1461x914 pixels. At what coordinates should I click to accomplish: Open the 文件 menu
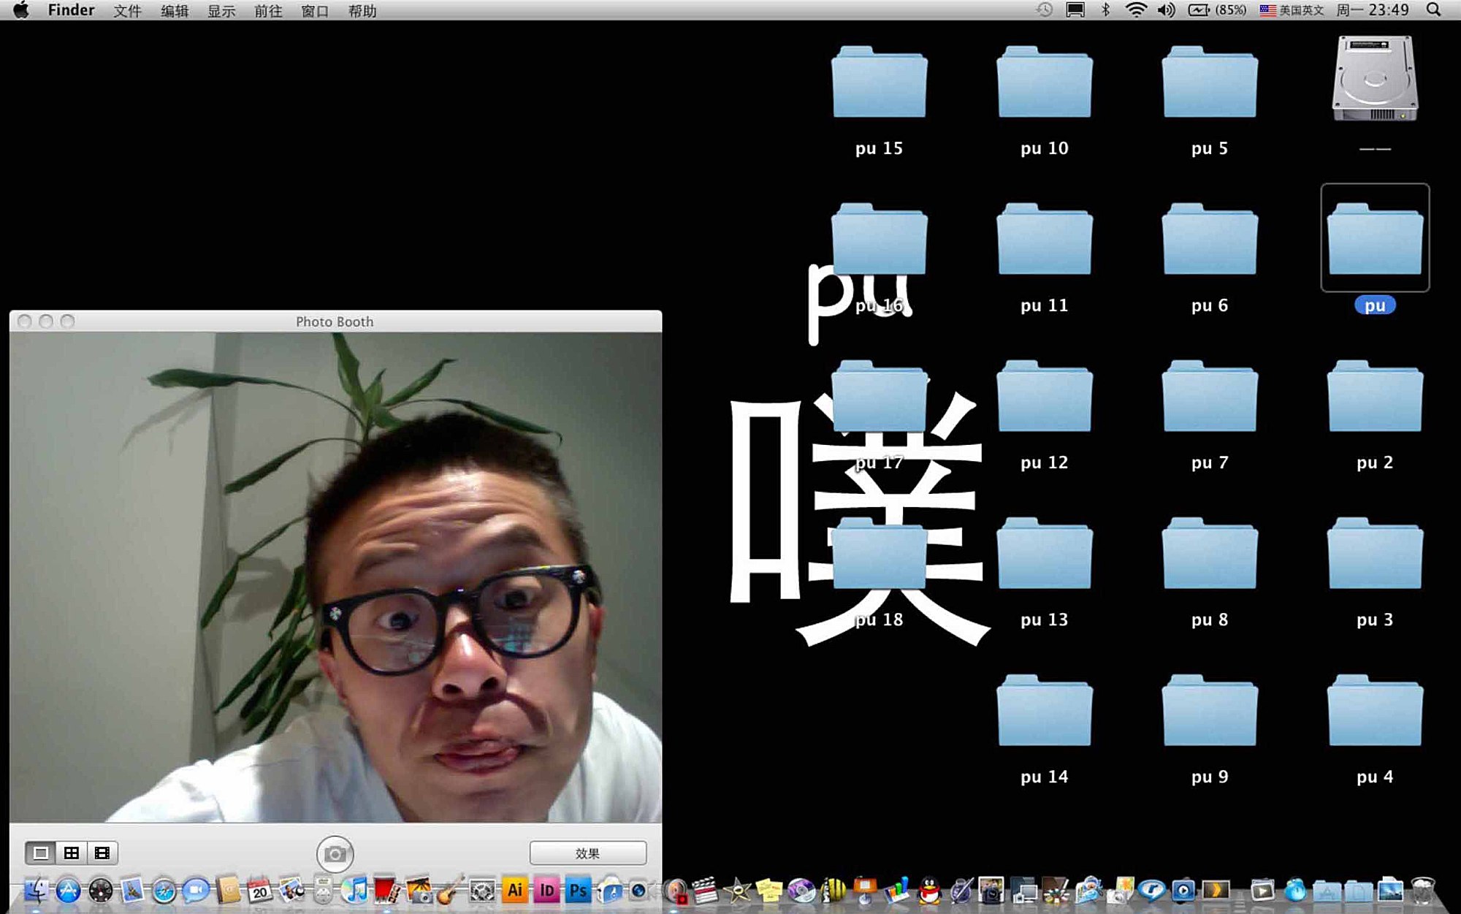[127, 11]
